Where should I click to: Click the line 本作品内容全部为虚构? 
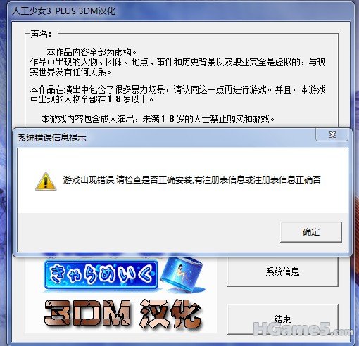pos(92,52)
